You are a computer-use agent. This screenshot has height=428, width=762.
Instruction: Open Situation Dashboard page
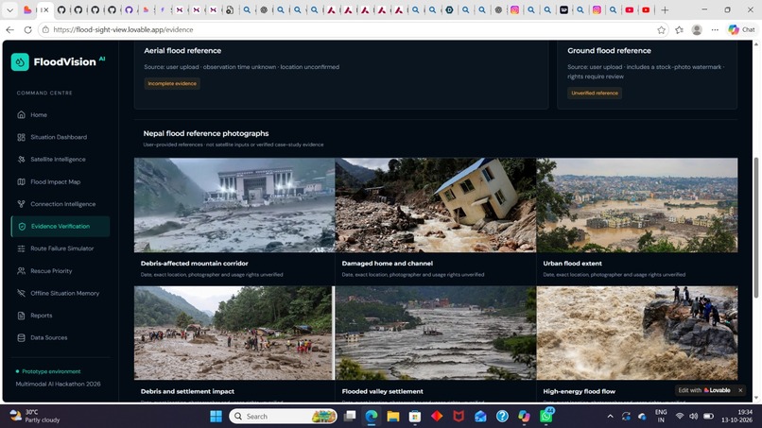[x=61, y=138]
